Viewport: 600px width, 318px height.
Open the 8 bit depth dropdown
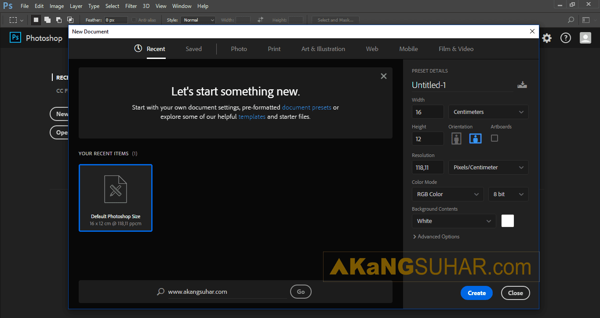(x=509, y=194)
